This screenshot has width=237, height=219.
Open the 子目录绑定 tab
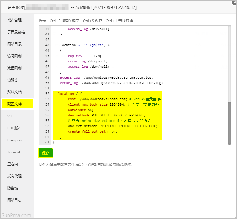[16, 32]
